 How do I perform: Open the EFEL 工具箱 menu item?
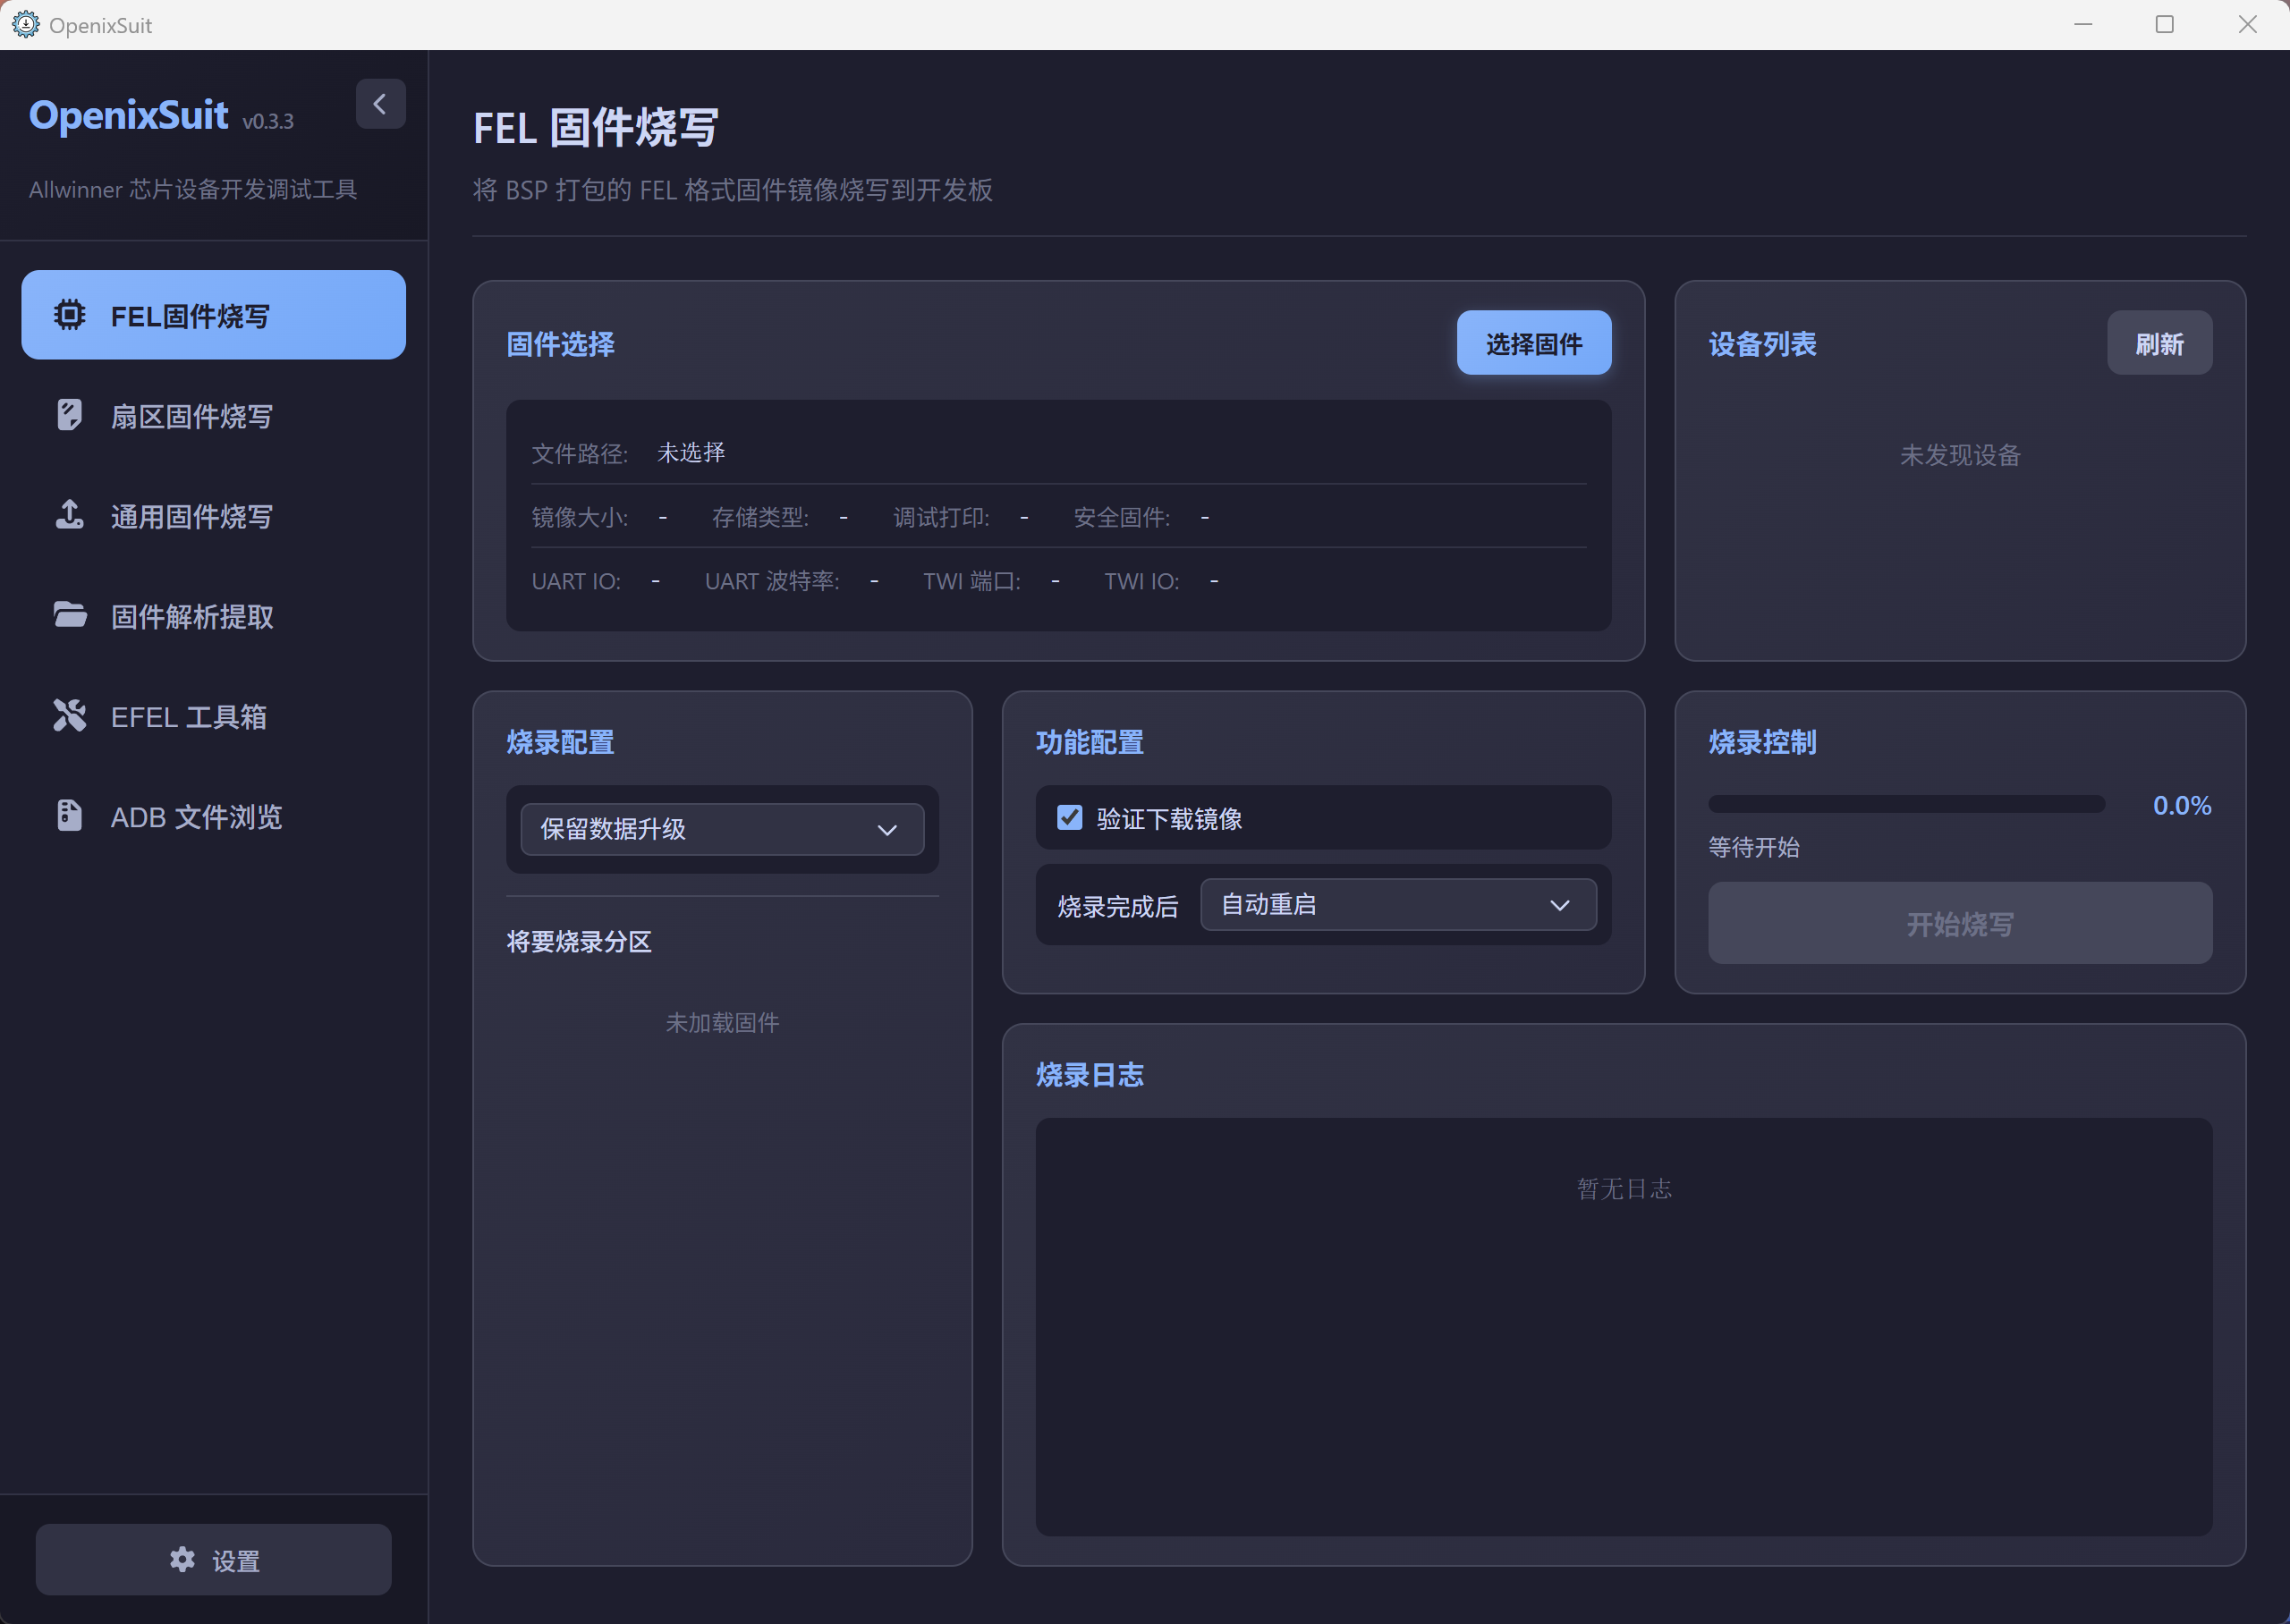click(x=188, y=716)
